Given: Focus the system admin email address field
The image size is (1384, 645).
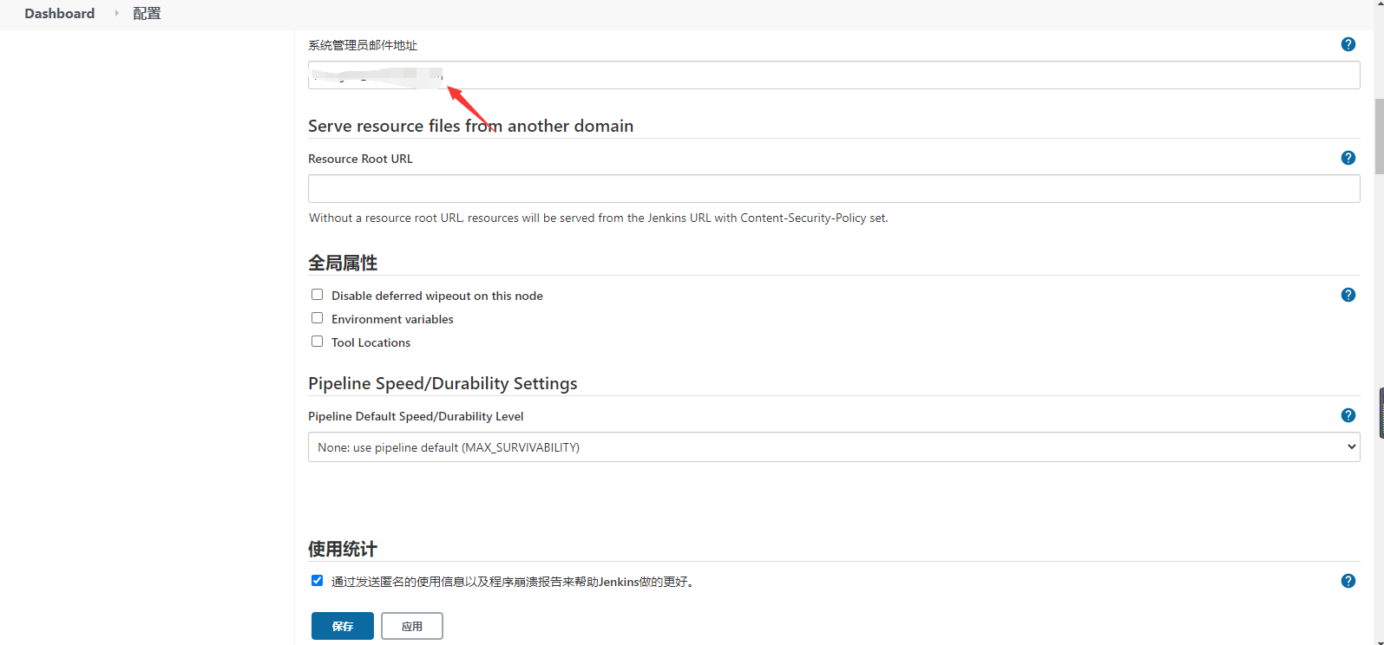Looking at the screenshot, I should 834,75.
